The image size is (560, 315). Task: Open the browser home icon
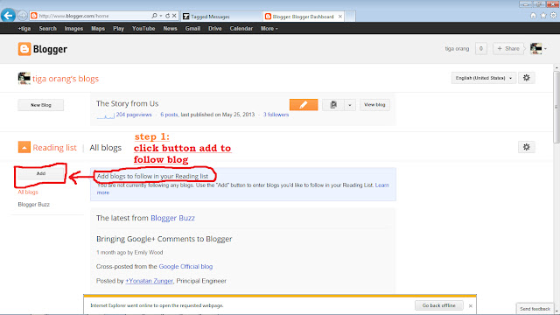[533, 16]
